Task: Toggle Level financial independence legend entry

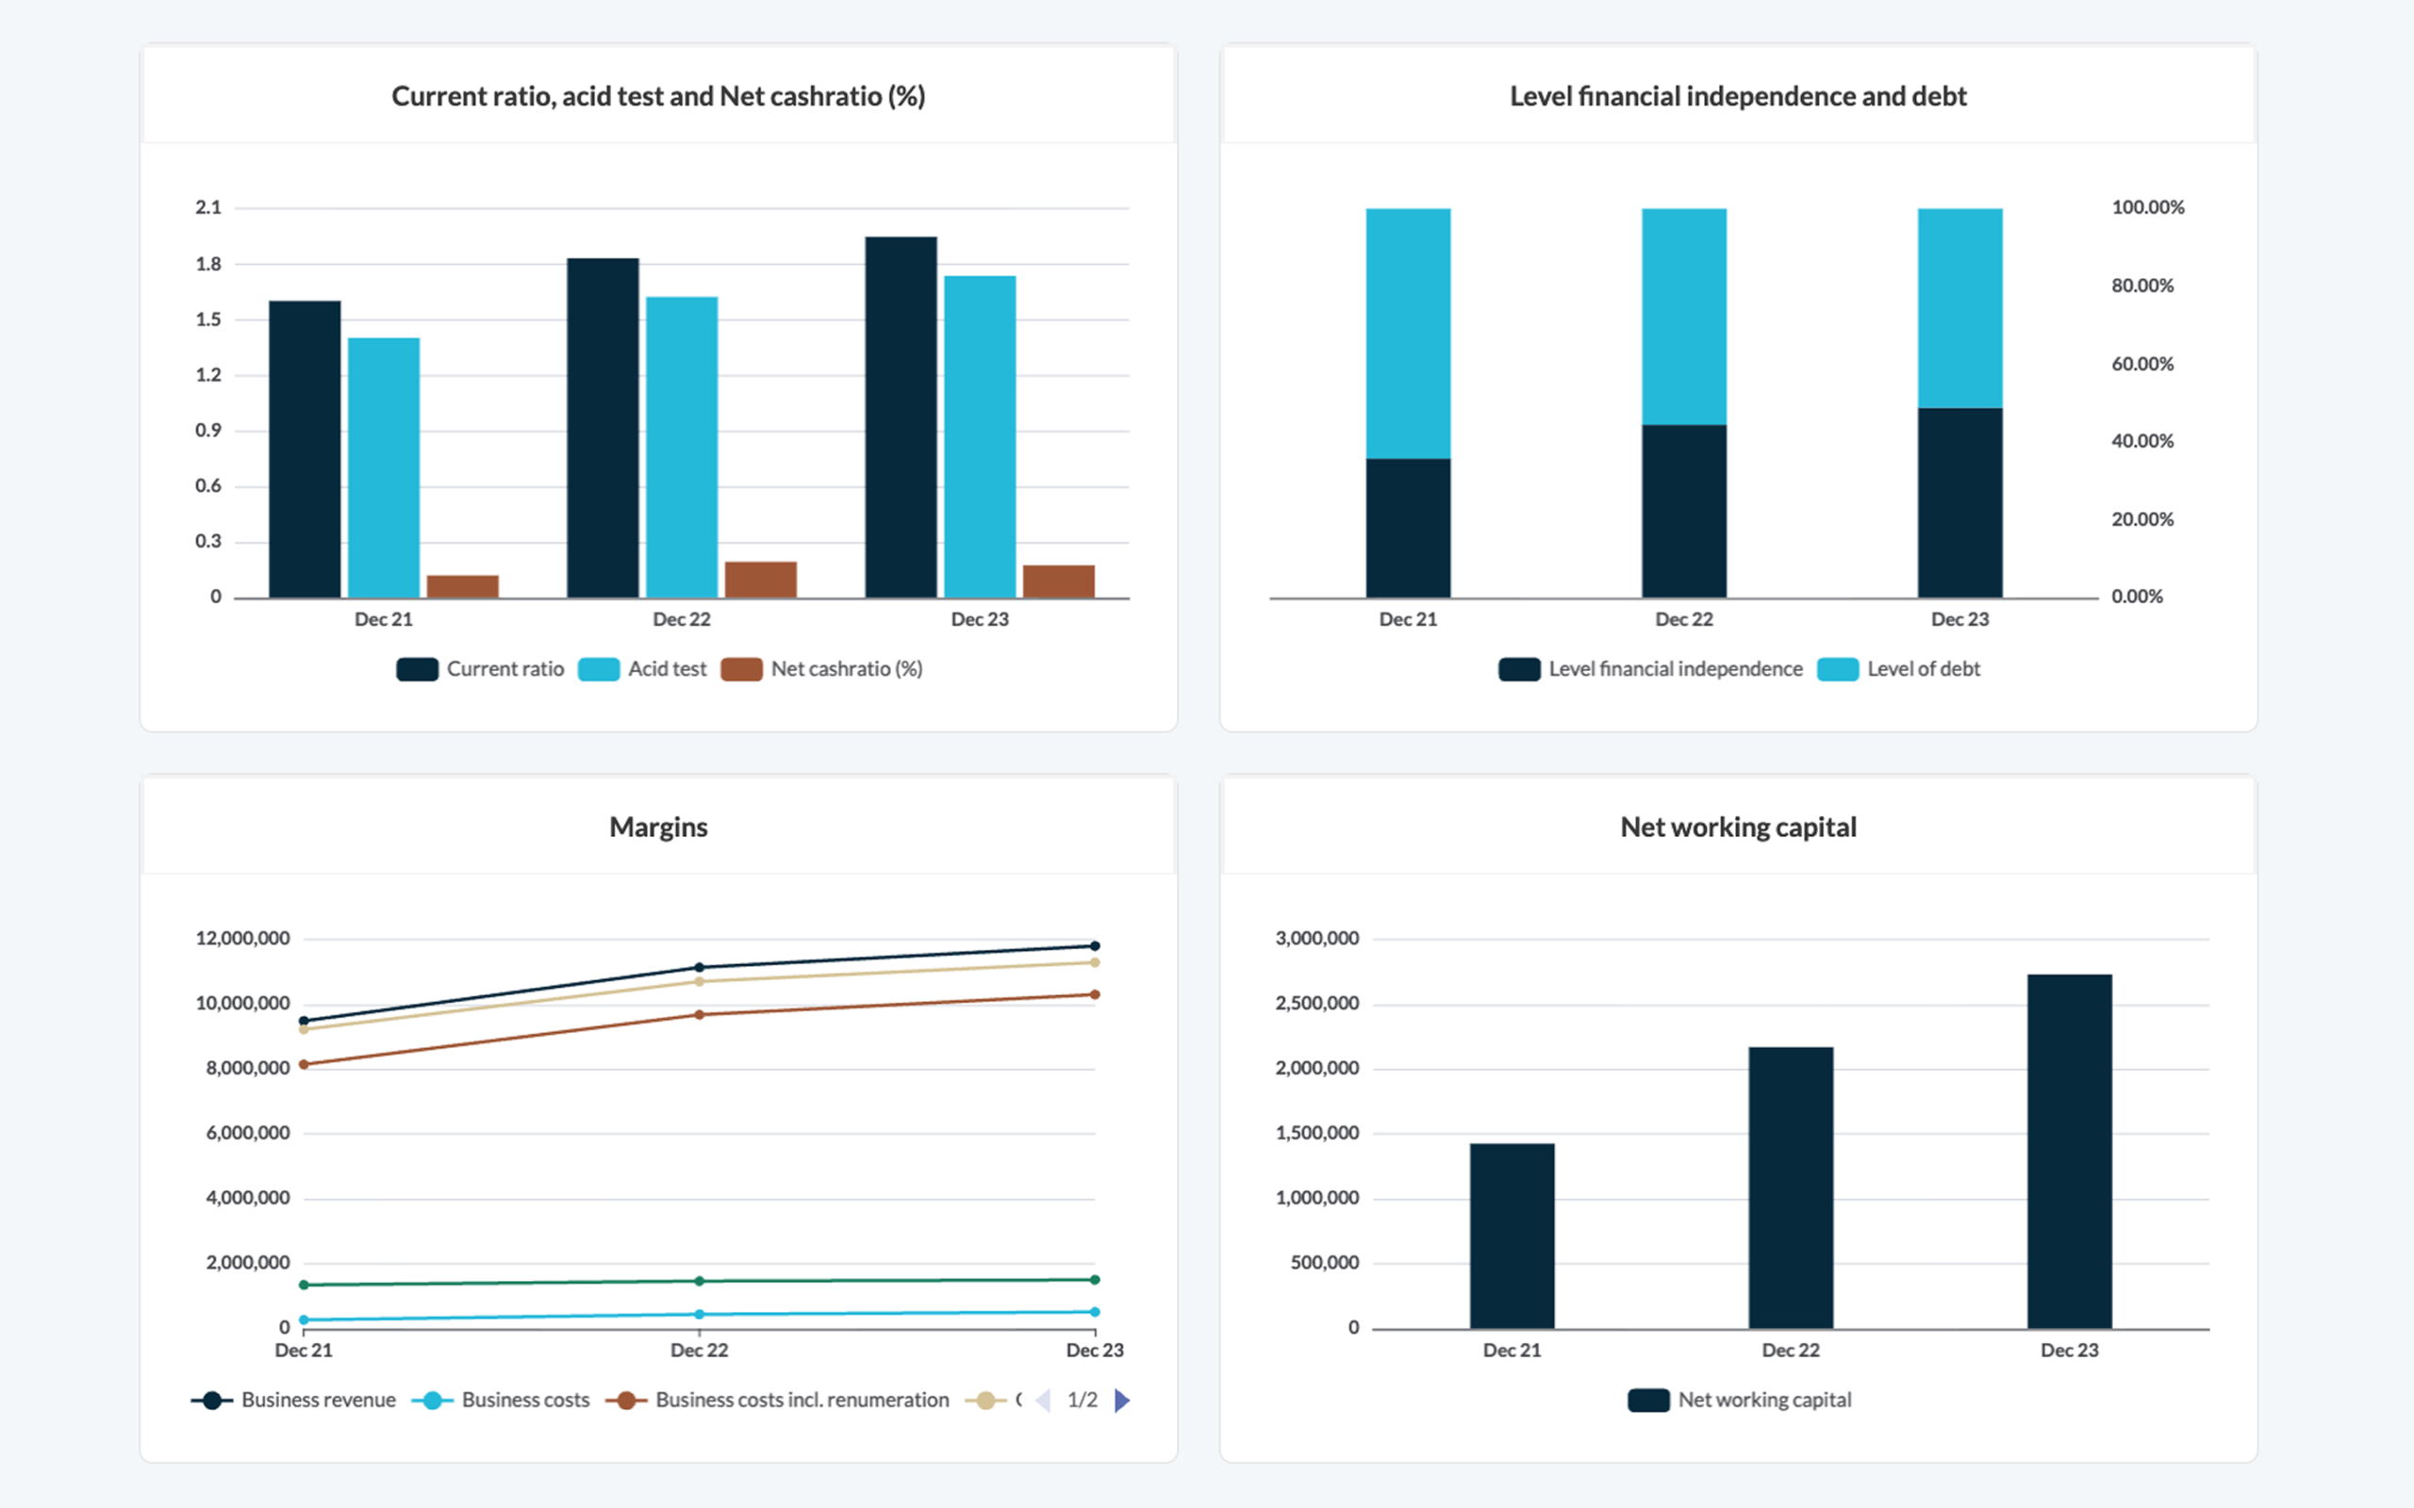Action: click(1650, 669)
